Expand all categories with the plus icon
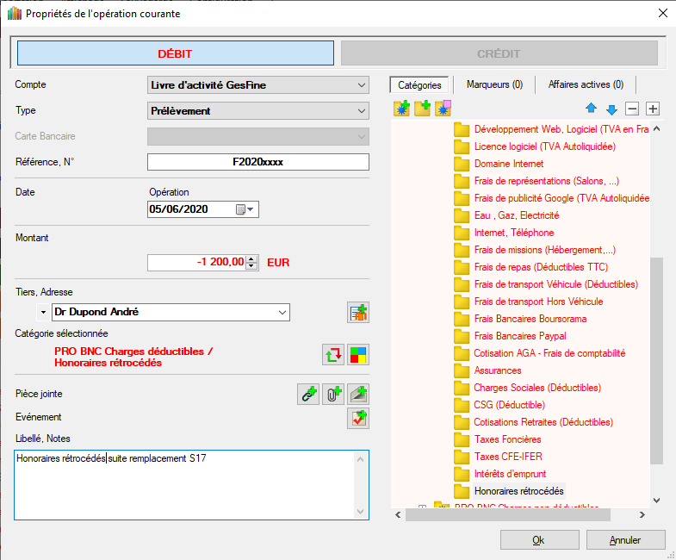 pos(653,109)
